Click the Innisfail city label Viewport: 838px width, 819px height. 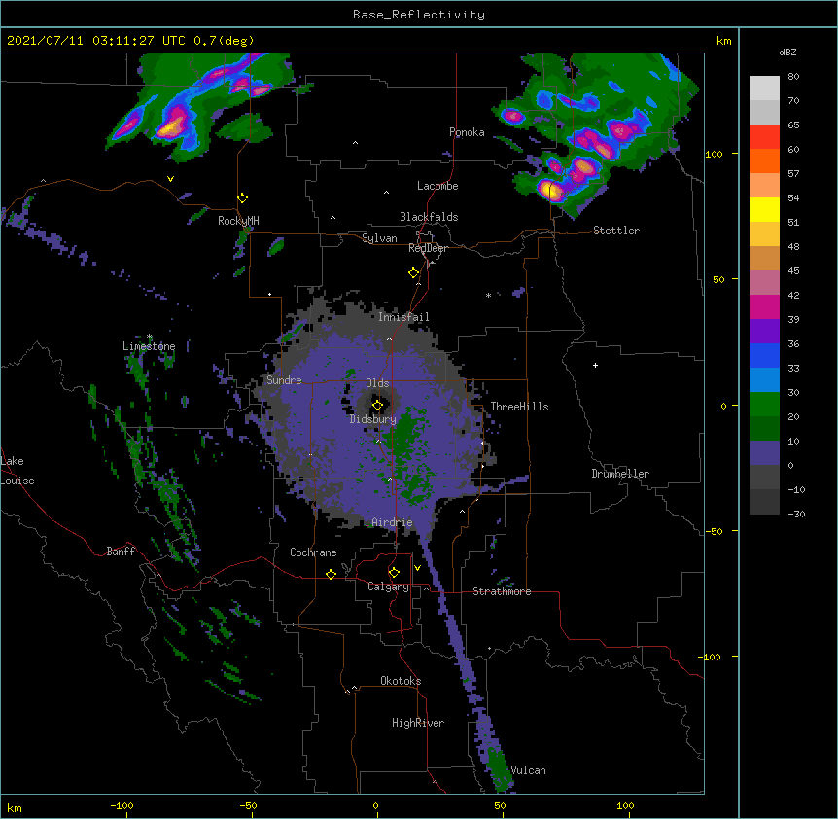[x=403, y=317]
